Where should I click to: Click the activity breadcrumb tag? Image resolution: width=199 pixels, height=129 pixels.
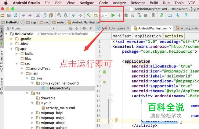174,36
